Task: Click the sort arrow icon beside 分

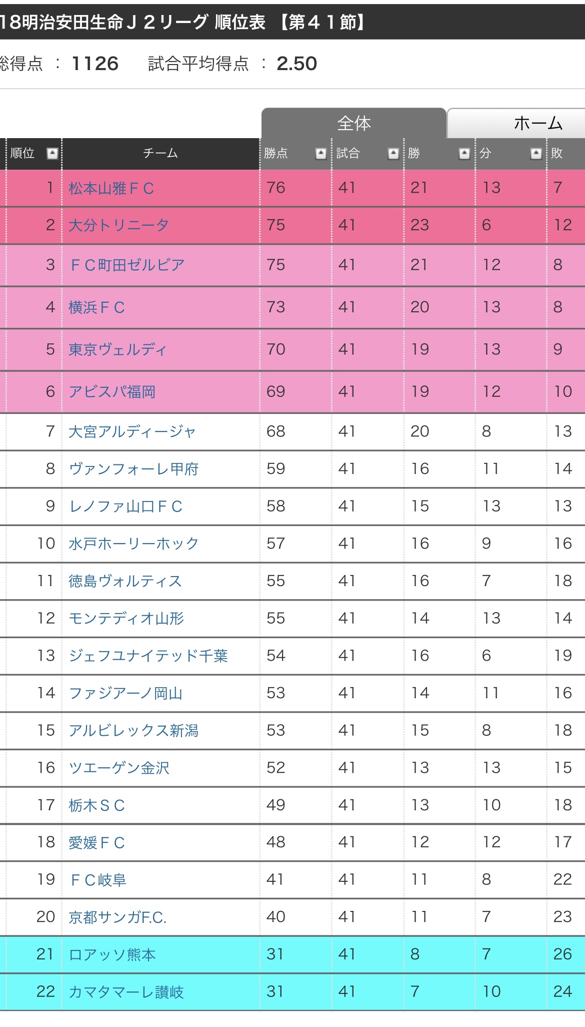Action: [536, 154]
